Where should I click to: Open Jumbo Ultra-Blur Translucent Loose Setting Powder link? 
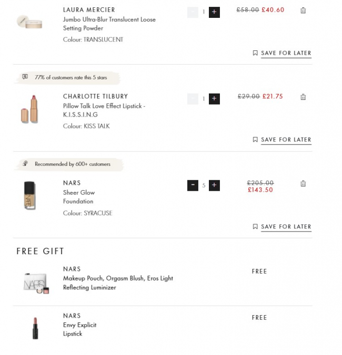(109, 24)
